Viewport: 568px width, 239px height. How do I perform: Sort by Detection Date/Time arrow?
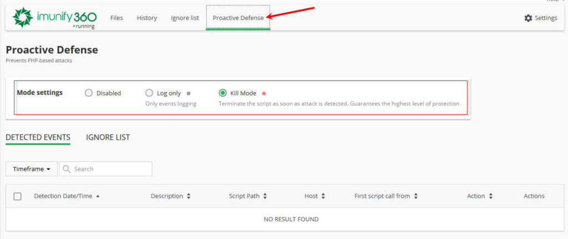pos(98,196)
